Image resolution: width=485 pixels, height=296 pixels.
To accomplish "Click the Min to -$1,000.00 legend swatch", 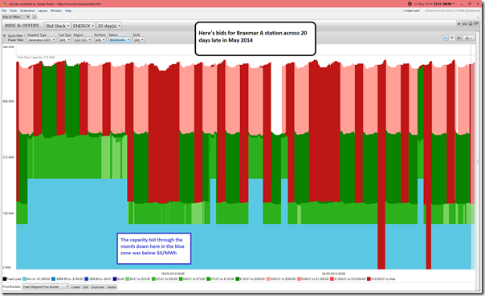I will coord(24,279).
